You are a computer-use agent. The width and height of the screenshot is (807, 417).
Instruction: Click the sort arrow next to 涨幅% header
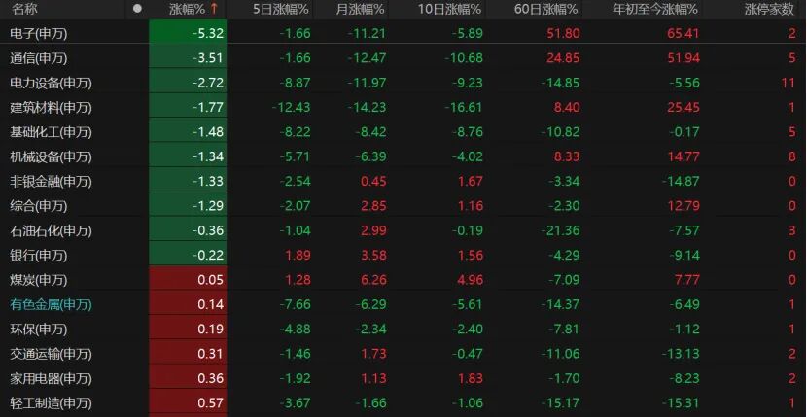(214, 9)
